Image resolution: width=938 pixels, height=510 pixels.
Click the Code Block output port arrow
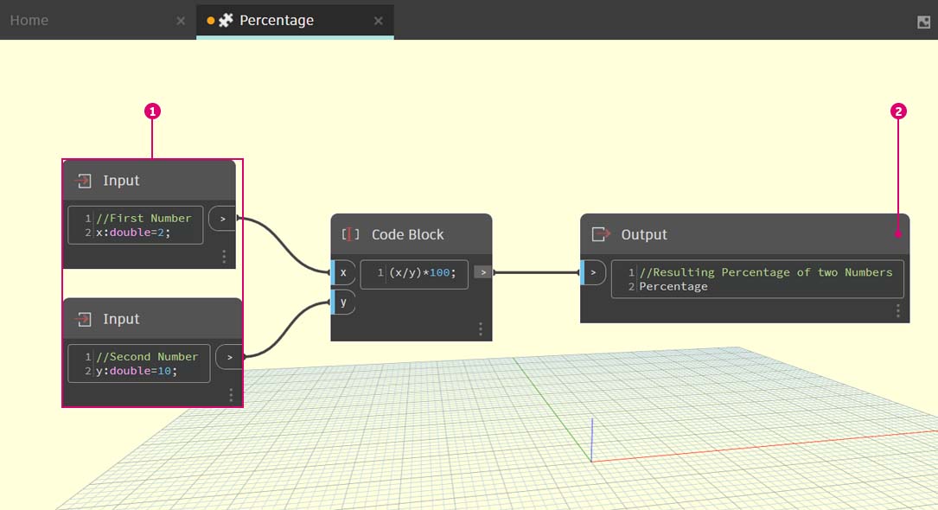pos(483,272)
